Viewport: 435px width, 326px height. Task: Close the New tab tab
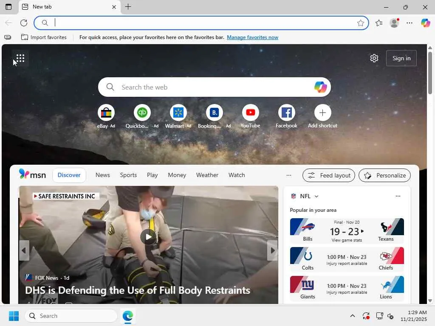[114, 7]
